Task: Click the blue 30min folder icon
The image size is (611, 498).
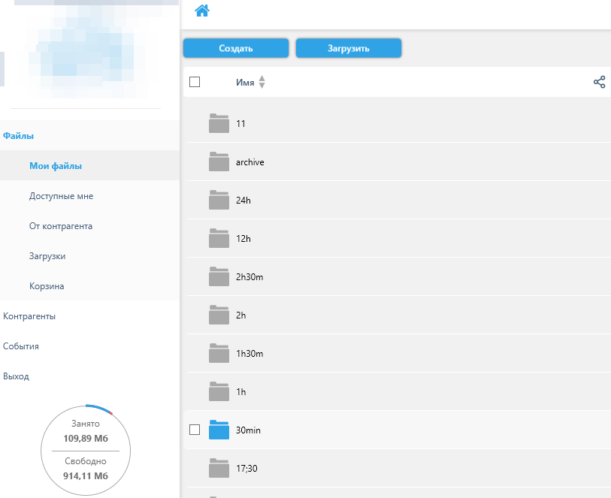Action: [219, 430]
